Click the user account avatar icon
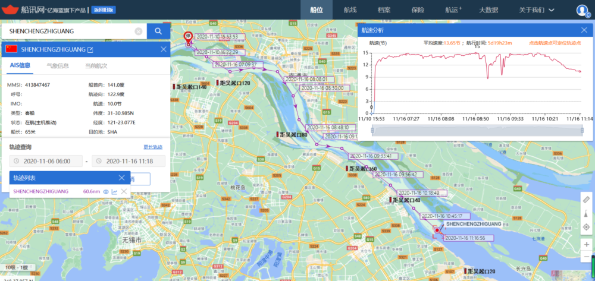The image size is (595, 281). [583, 10]
